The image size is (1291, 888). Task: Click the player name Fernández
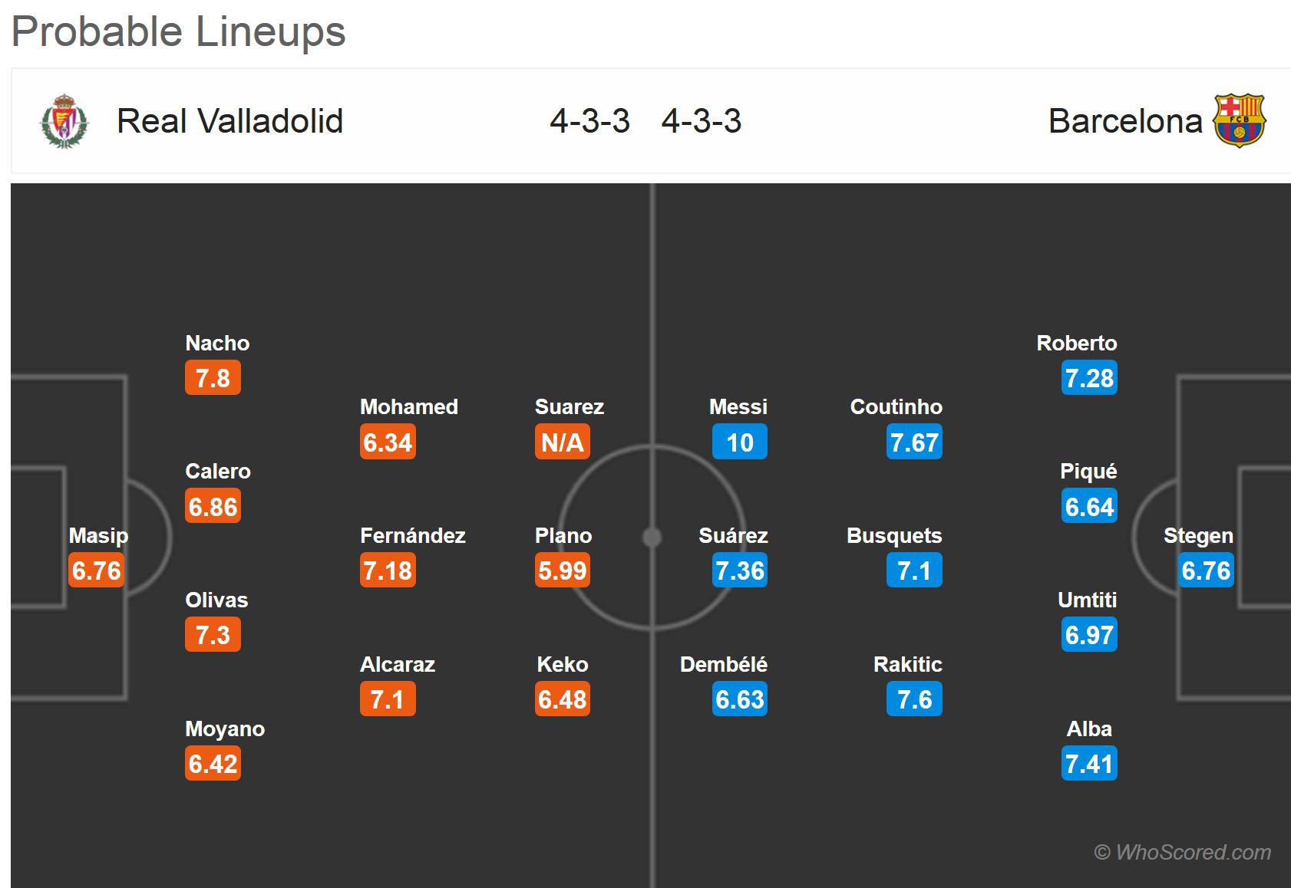[412, 535]
